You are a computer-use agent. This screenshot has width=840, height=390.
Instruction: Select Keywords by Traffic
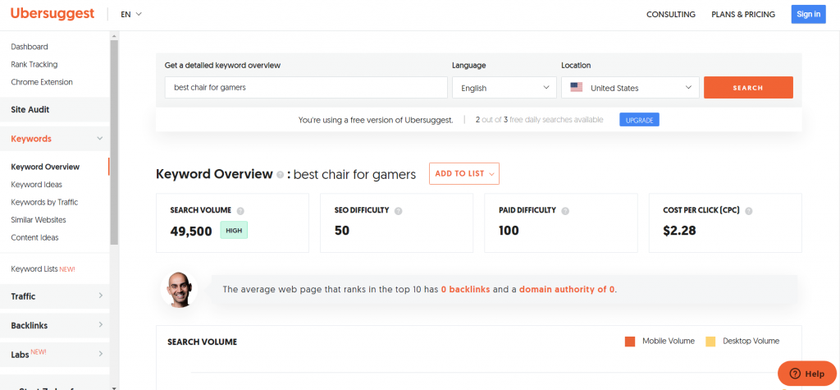[44, 202]
